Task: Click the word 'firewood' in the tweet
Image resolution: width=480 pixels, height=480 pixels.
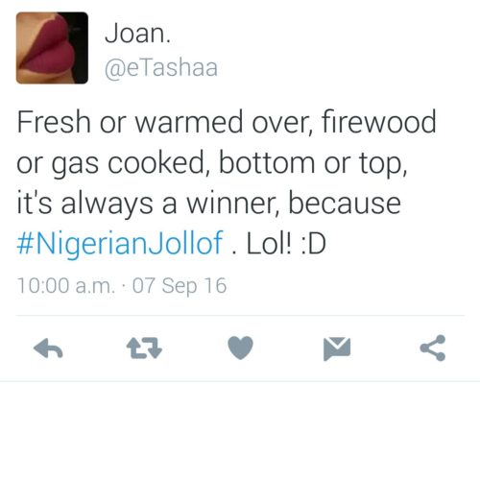Action: coord(379,122)
